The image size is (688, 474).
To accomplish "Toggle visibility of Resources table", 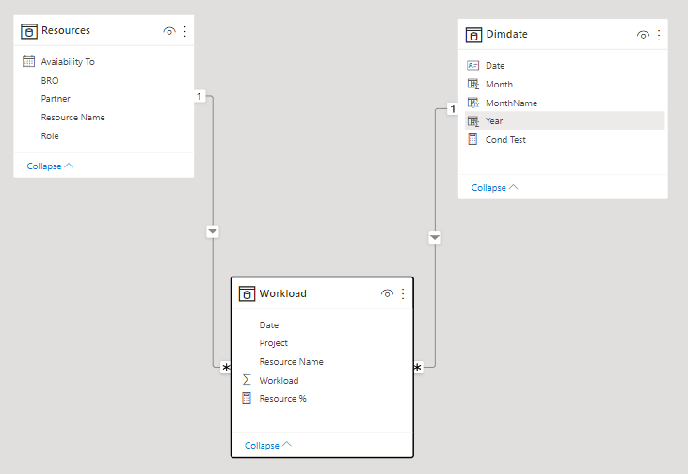I will click(169, 31).
